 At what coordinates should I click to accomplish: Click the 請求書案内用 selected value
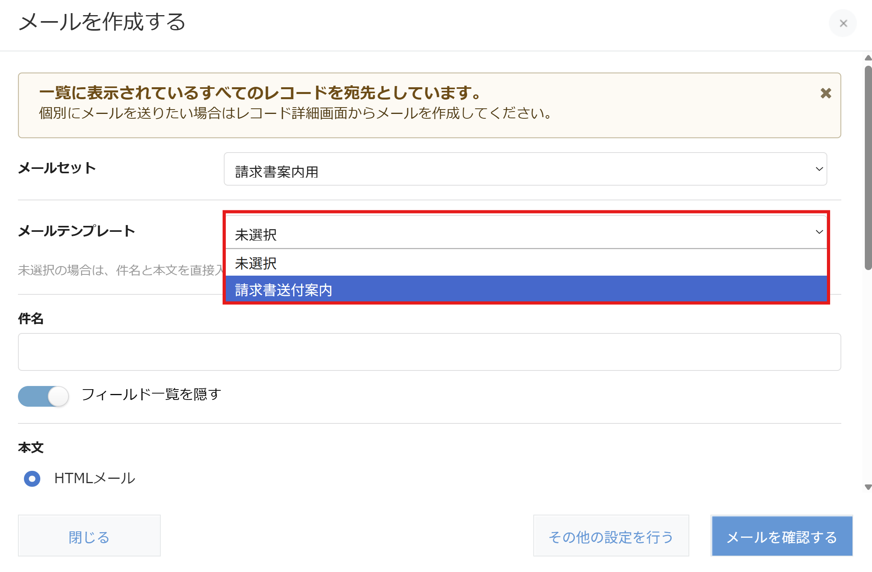tap(277, 172)
